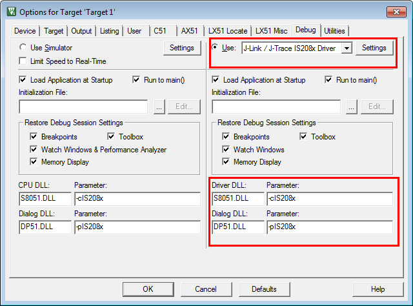This screenshot has width=413, height=306.
Task: Uncheck Watch Windows & Performance Analyzer
Action: [34, 150]
